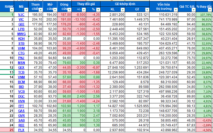The image size is (213, 133).
Task: Open the MWG ticker link
Action: click(x=22, y=34)
